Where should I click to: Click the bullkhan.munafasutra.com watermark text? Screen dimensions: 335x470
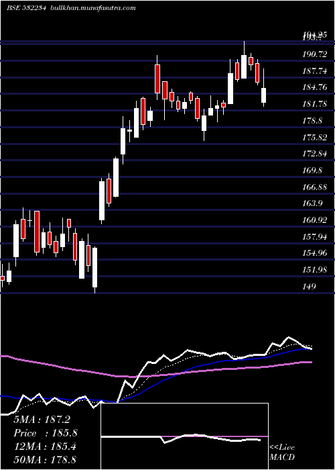tap(93, 8)
